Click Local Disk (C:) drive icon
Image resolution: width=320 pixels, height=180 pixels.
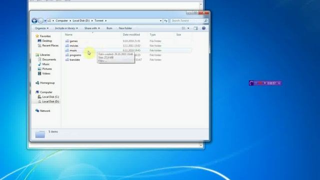(x=39, y=96)
